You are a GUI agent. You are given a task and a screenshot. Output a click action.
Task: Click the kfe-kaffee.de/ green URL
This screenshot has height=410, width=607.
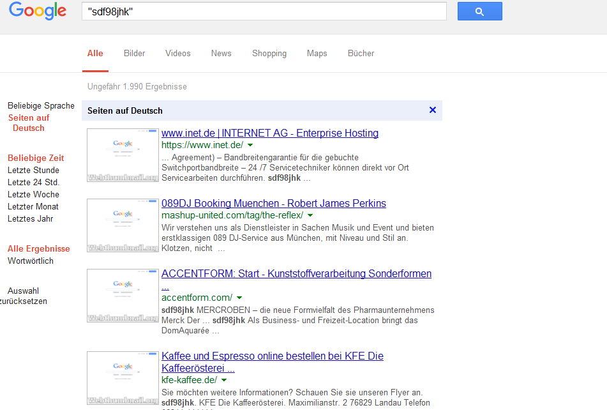pos(190,380)
